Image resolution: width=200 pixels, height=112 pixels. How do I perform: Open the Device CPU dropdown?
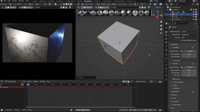[189, 38]
